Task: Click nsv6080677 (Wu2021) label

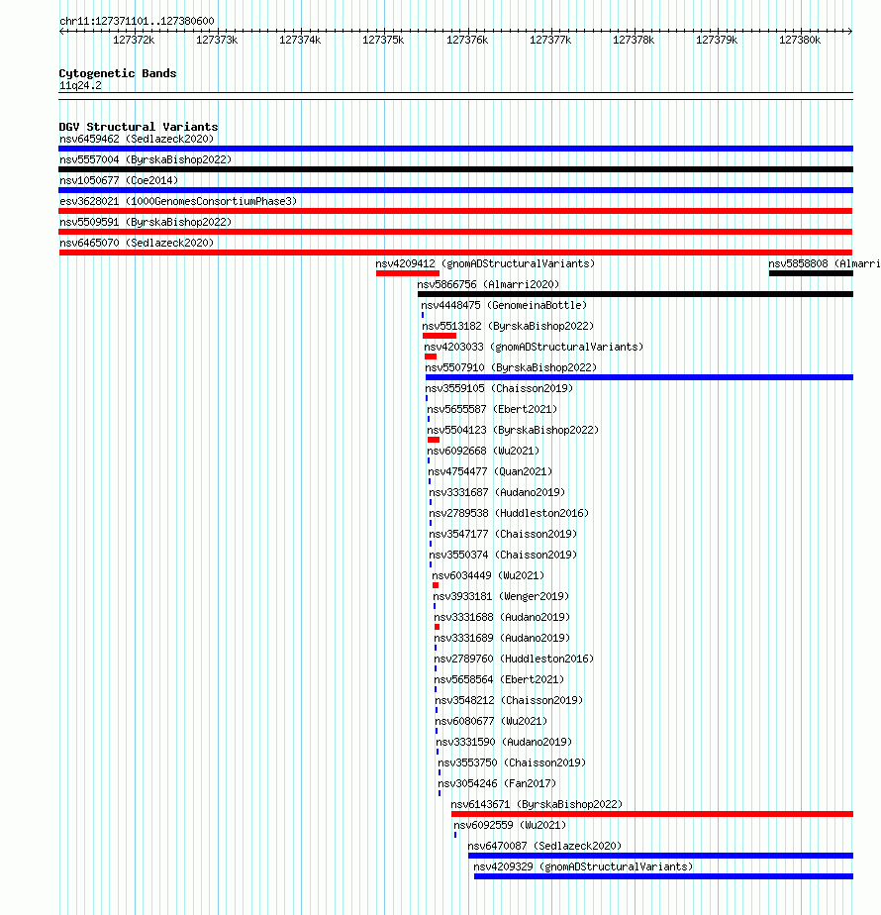Action: [491, 721]
